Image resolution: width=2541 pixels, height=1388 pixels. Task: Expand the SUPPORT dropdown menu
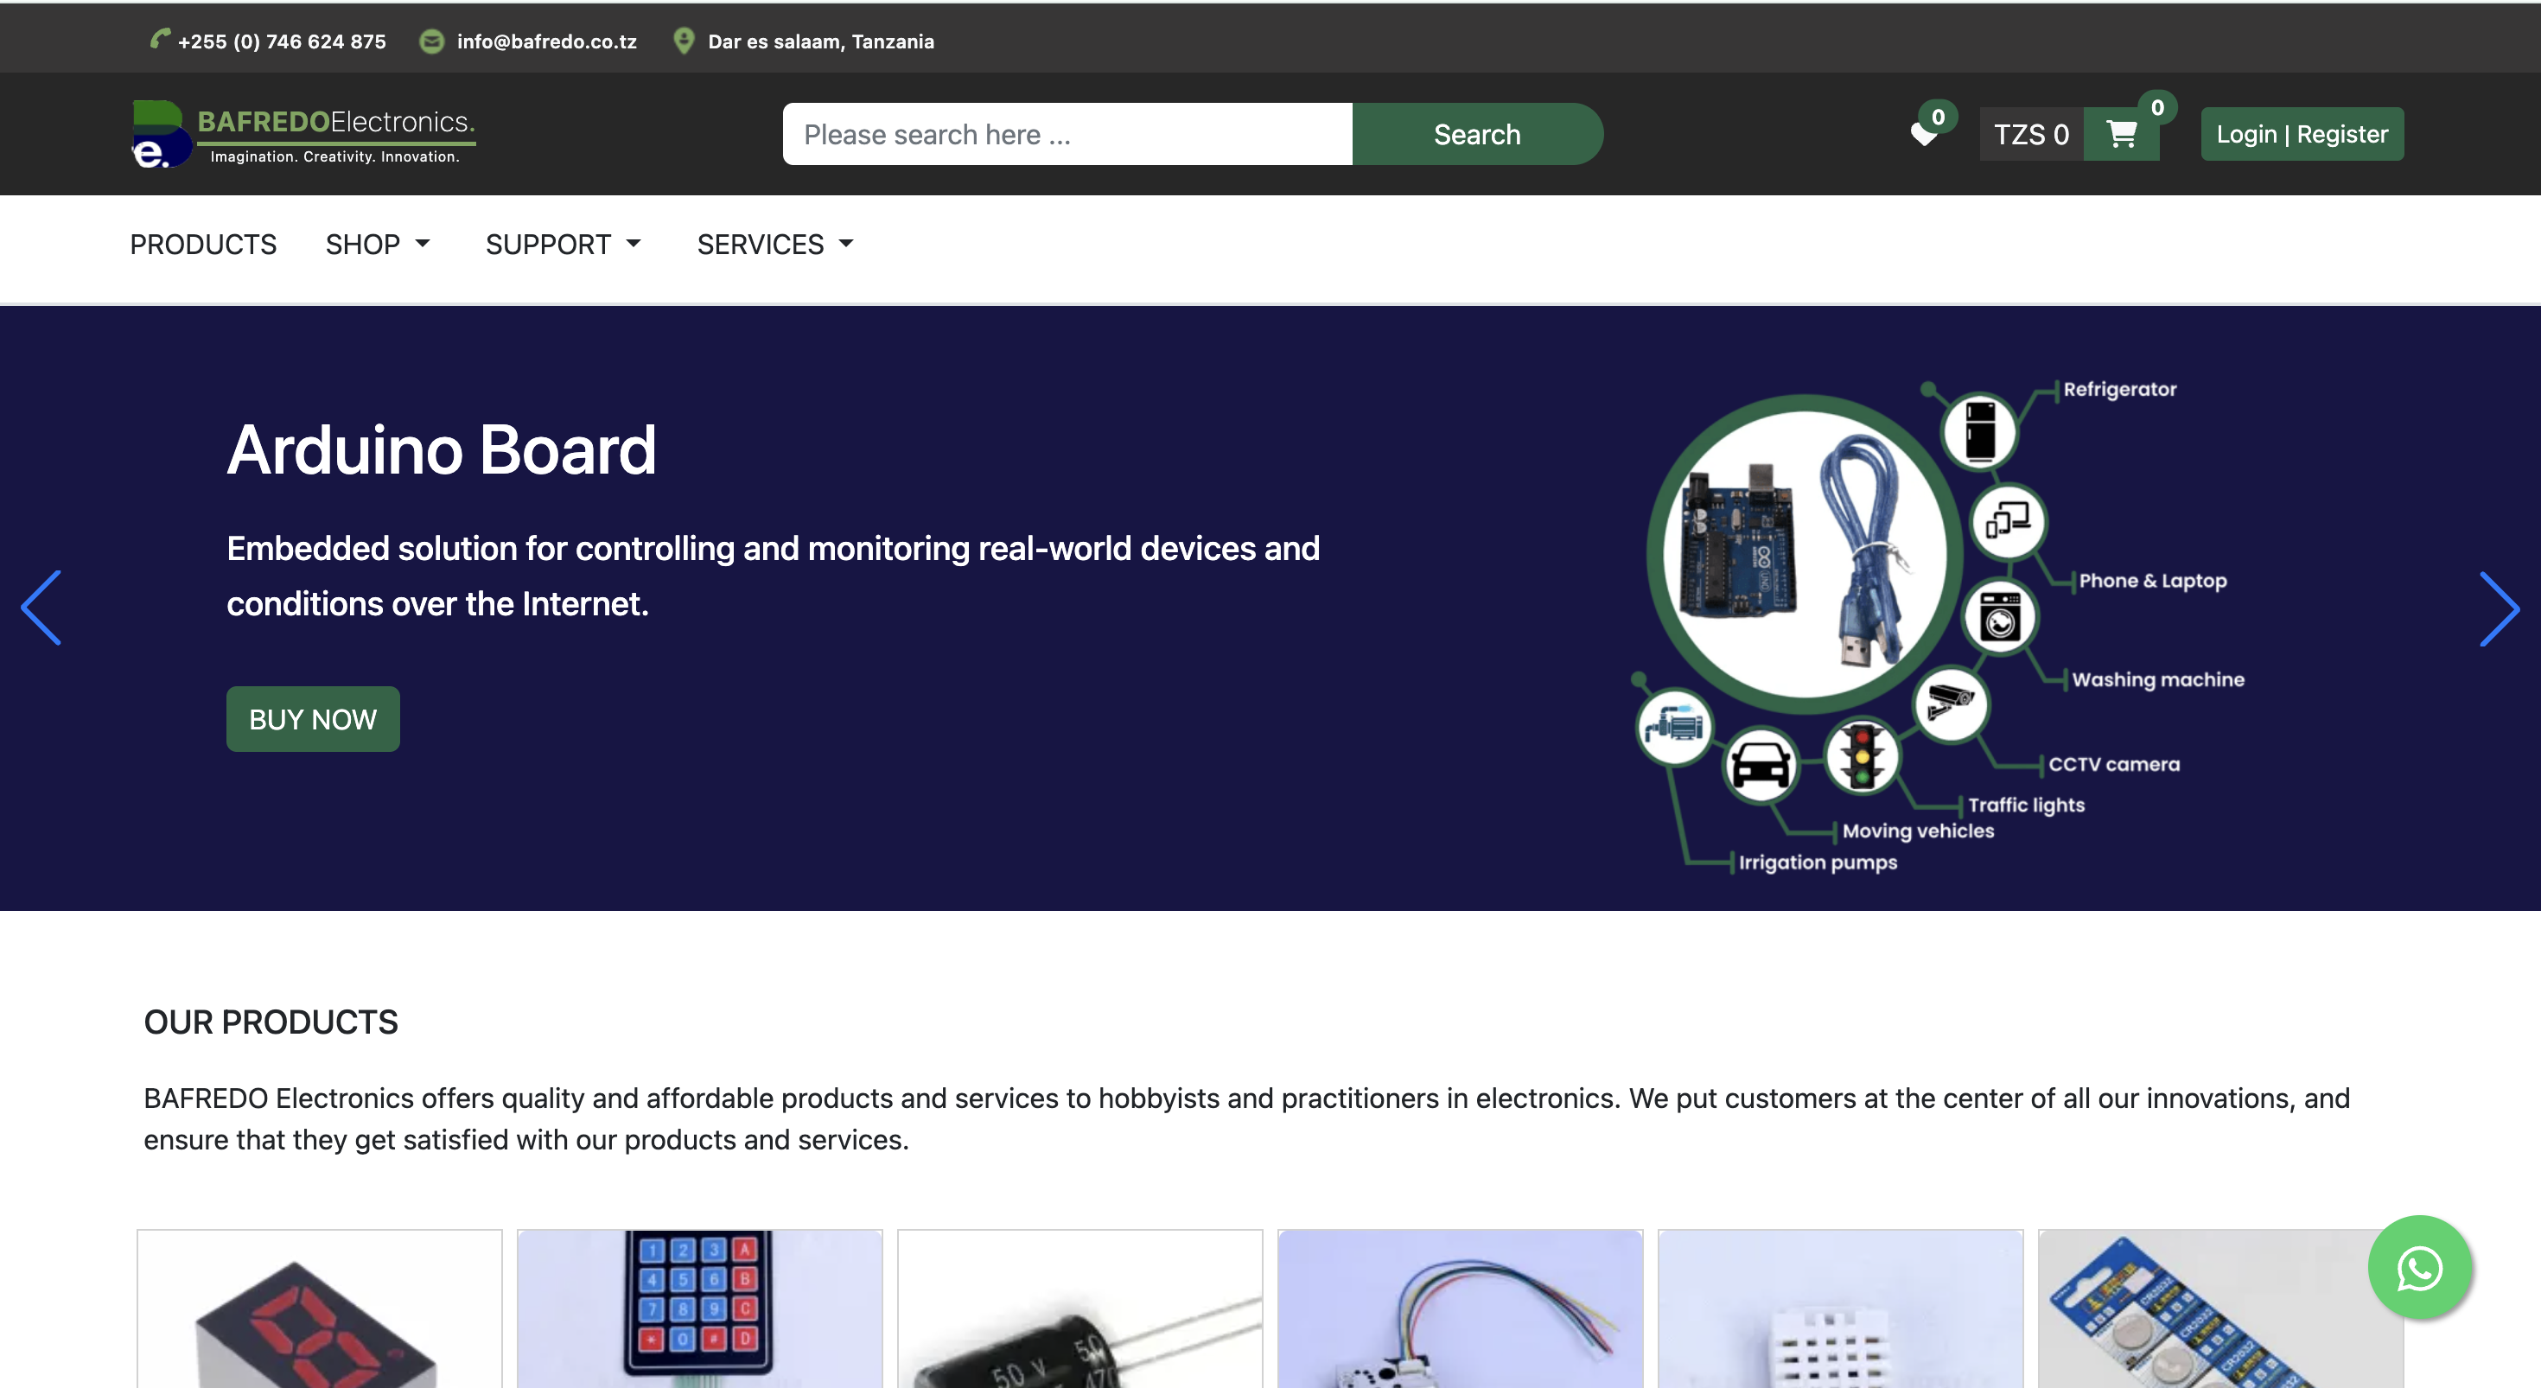(564, 244)
